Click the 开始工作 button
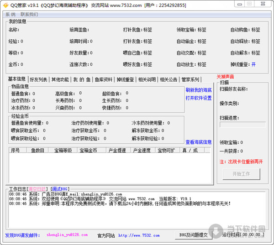274x245 pixels. (x=241, y=174)
